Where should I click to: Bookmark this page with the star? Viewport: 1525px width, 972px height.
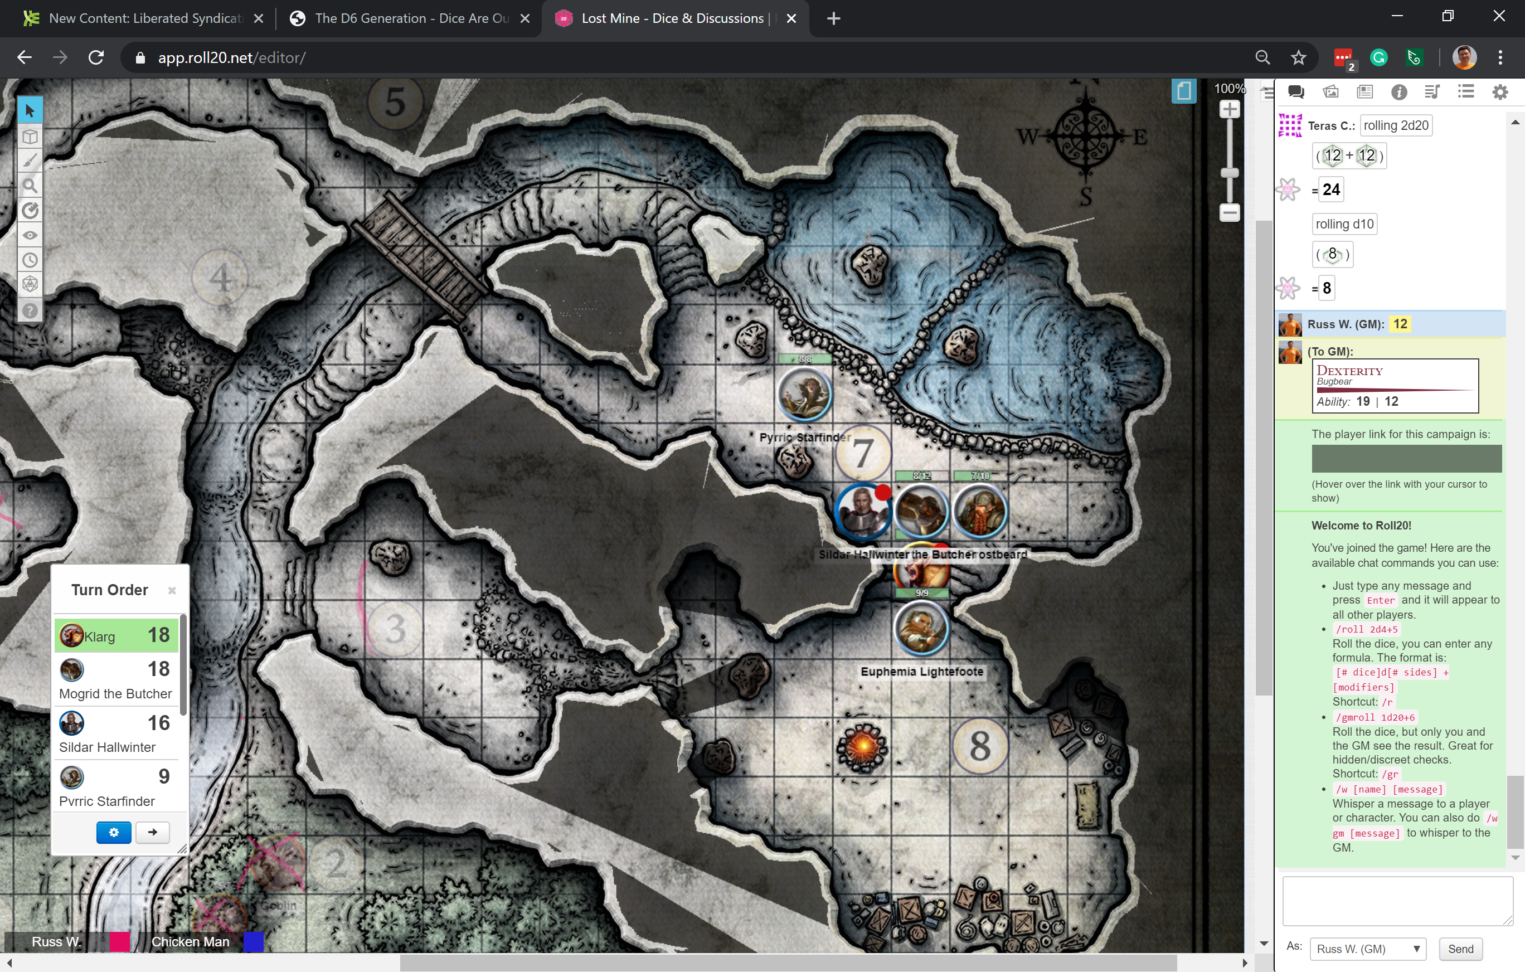pyautogui.click(x=1298, y=57)
